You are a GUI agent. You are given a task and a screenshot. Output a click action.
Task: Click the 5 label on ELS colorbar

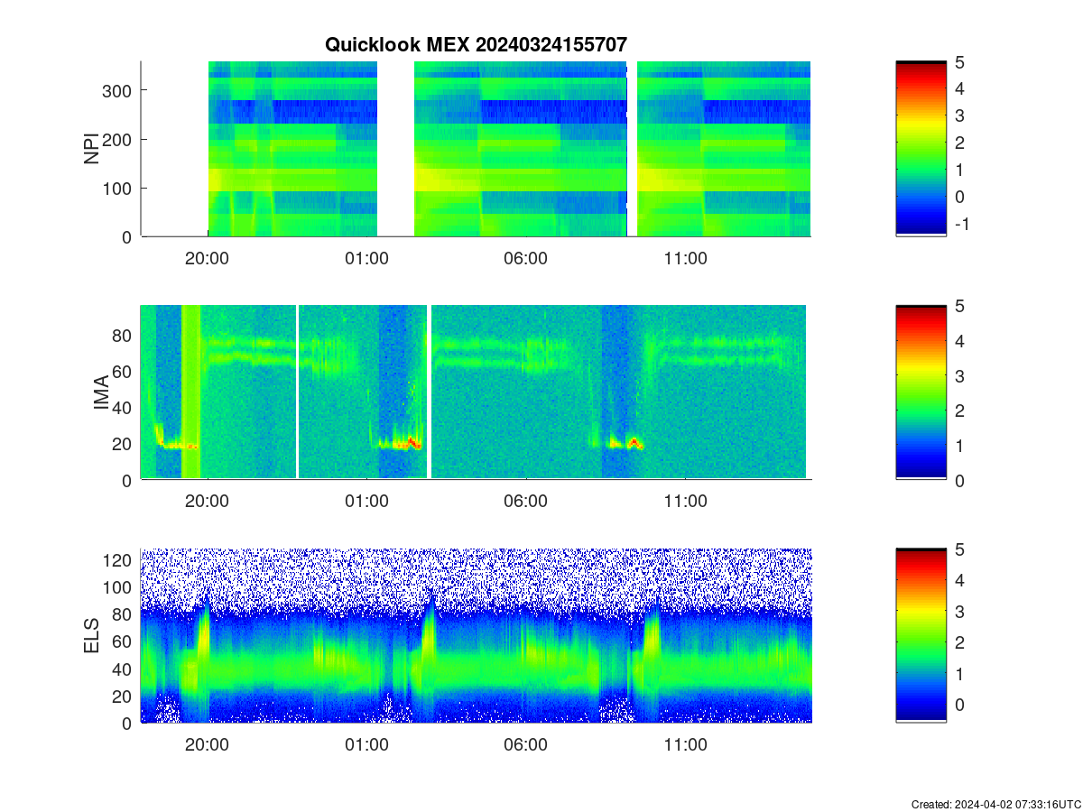coord(958,549)
